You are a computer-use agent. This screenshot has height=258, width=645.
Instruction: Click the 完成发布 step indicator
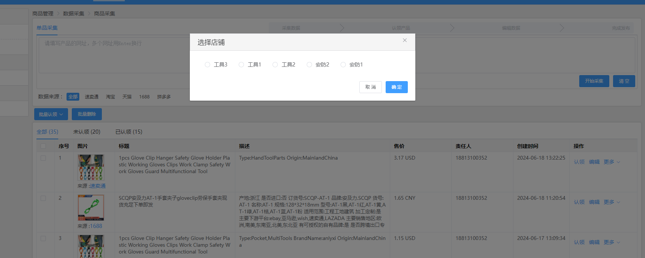pyautogui.click(x=621, y=28)
